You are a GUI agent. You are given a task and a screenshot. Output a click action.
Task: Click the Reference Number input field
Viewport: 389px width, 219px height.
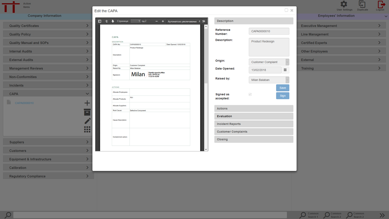269,31
